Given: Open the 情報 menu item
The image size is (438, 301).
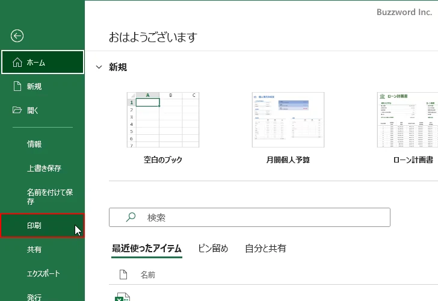Looking at the screenshot, I should coord(43,144).
